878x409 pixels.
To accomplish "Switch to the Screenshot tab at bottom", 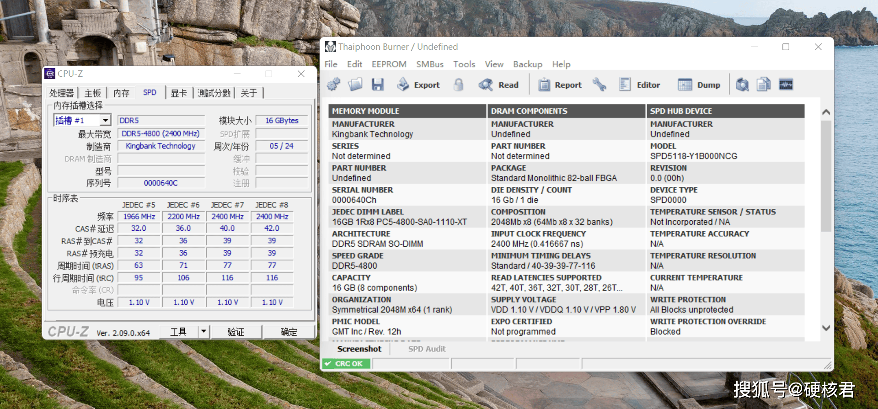I will pyautogui.click(x=359, y=349).
